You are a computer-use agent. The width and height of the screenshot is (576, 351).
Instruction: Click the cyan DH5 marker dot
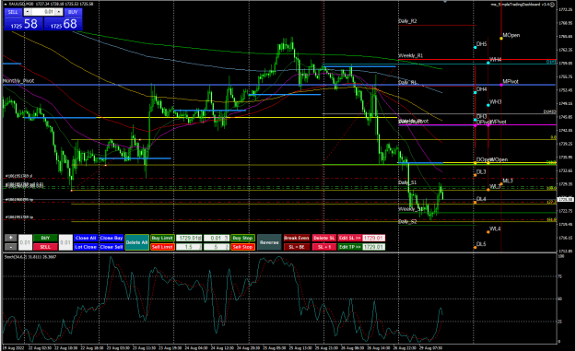[475, 47]
